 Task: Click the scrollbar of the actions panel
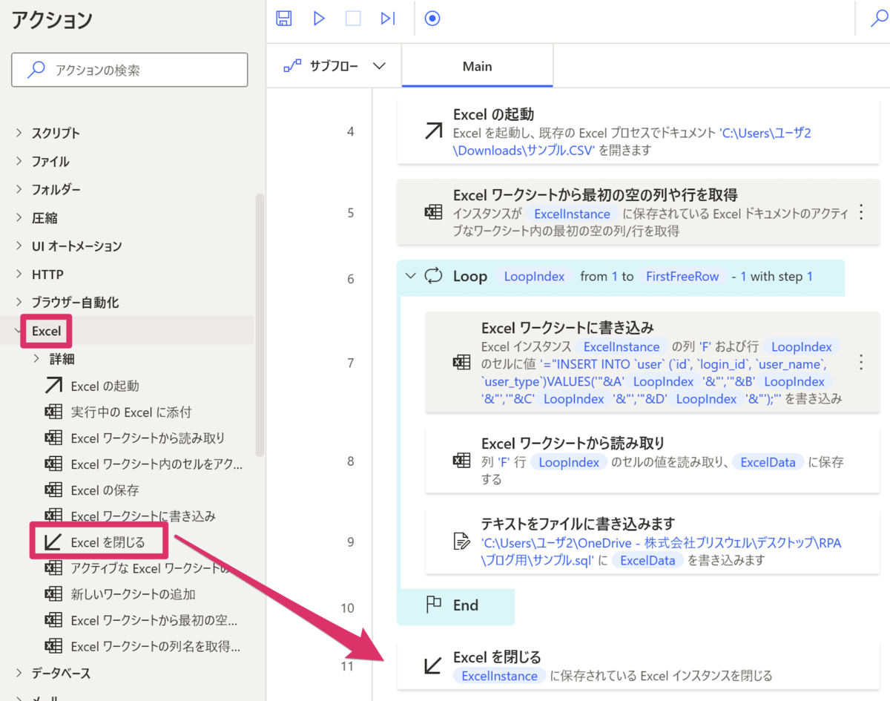click(x=259, y=324)
